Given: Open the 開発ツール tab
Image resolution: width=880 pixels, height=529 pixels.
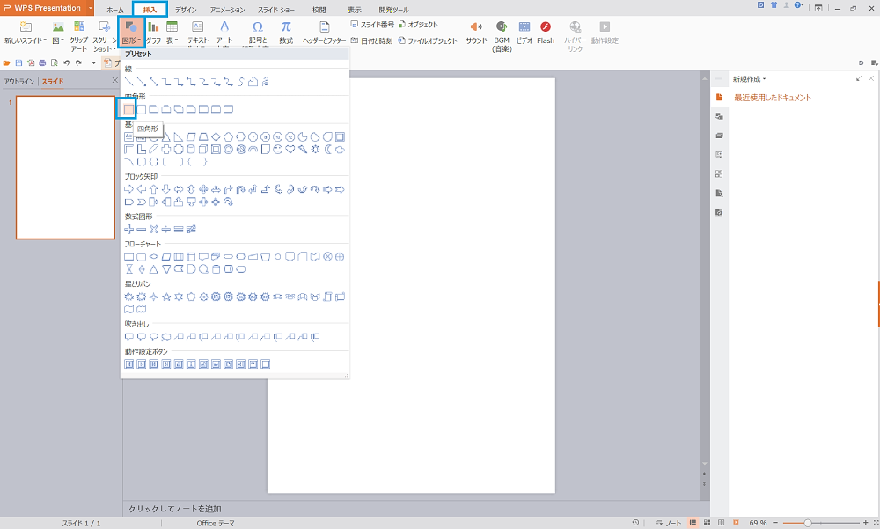Looking at the screenshot, I should click(393, 10).
